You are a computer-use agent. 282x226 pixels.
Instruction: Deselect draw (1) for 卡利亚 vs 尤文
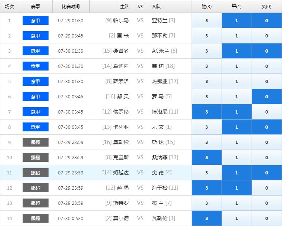(x=236, y=127)
